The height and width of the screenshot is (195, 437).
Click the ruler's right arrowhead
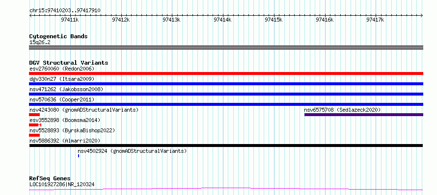422,15
